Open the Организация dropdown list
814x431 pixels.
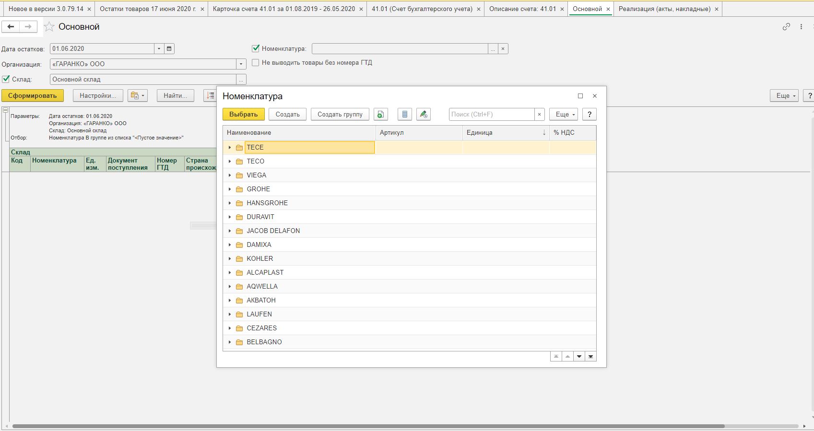pos(241,64)
